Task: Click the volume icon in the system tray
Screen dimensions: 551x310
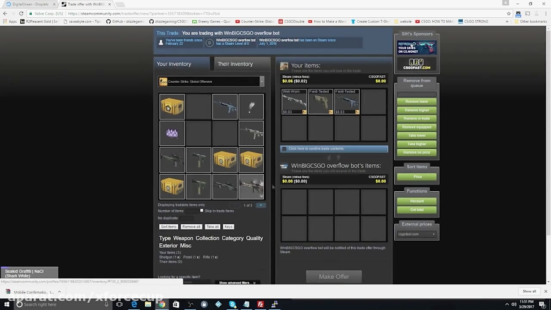Action: click(x=514, y=304)
